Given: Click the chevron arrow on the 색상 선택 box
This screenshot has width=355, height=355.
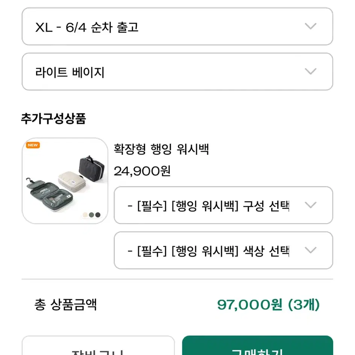Looking at the screenshot, I should [310, 250].
